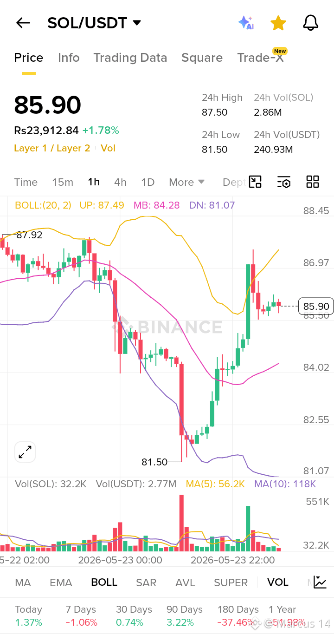This screenshot has width=334, height=635.
Task: Expand the More timeframes dropdown
Action: click(x=186, y=182)
